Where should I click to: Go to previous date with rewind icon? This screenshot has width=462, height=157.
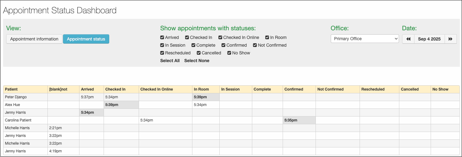point(408,39)
